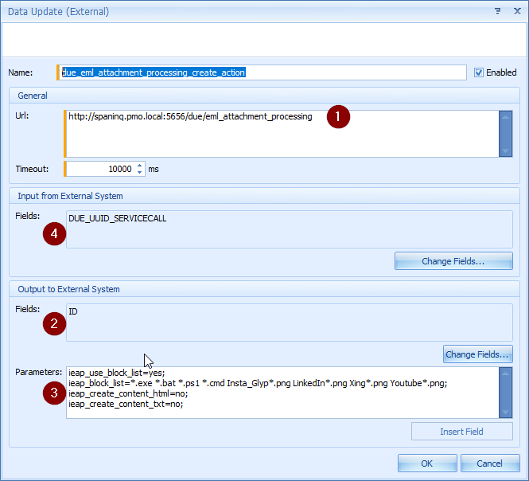This screenshot has height=481, width=529.
Task: Click into the Name text field
Action: [263, 72]
